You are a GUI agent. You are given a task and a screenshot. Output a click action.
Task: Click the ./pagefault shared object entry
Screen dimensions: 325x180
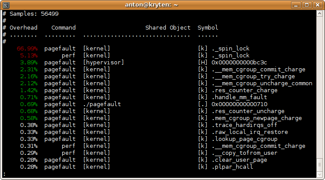[102, 104]
